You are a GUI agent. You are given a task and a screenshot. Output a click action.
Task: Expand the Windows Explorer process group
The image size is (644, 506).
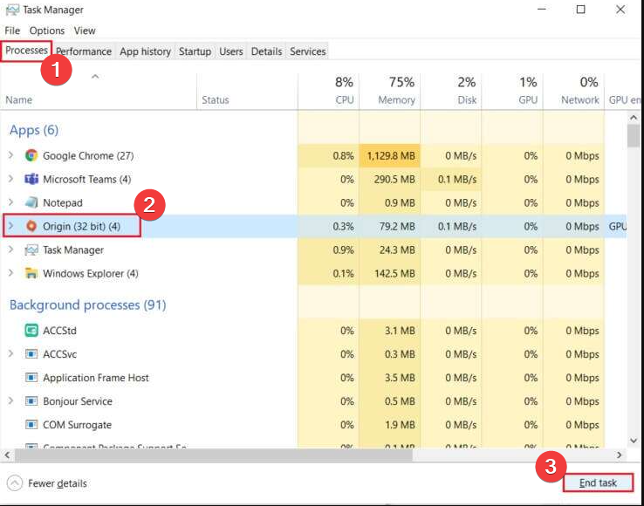click(11, 273)
